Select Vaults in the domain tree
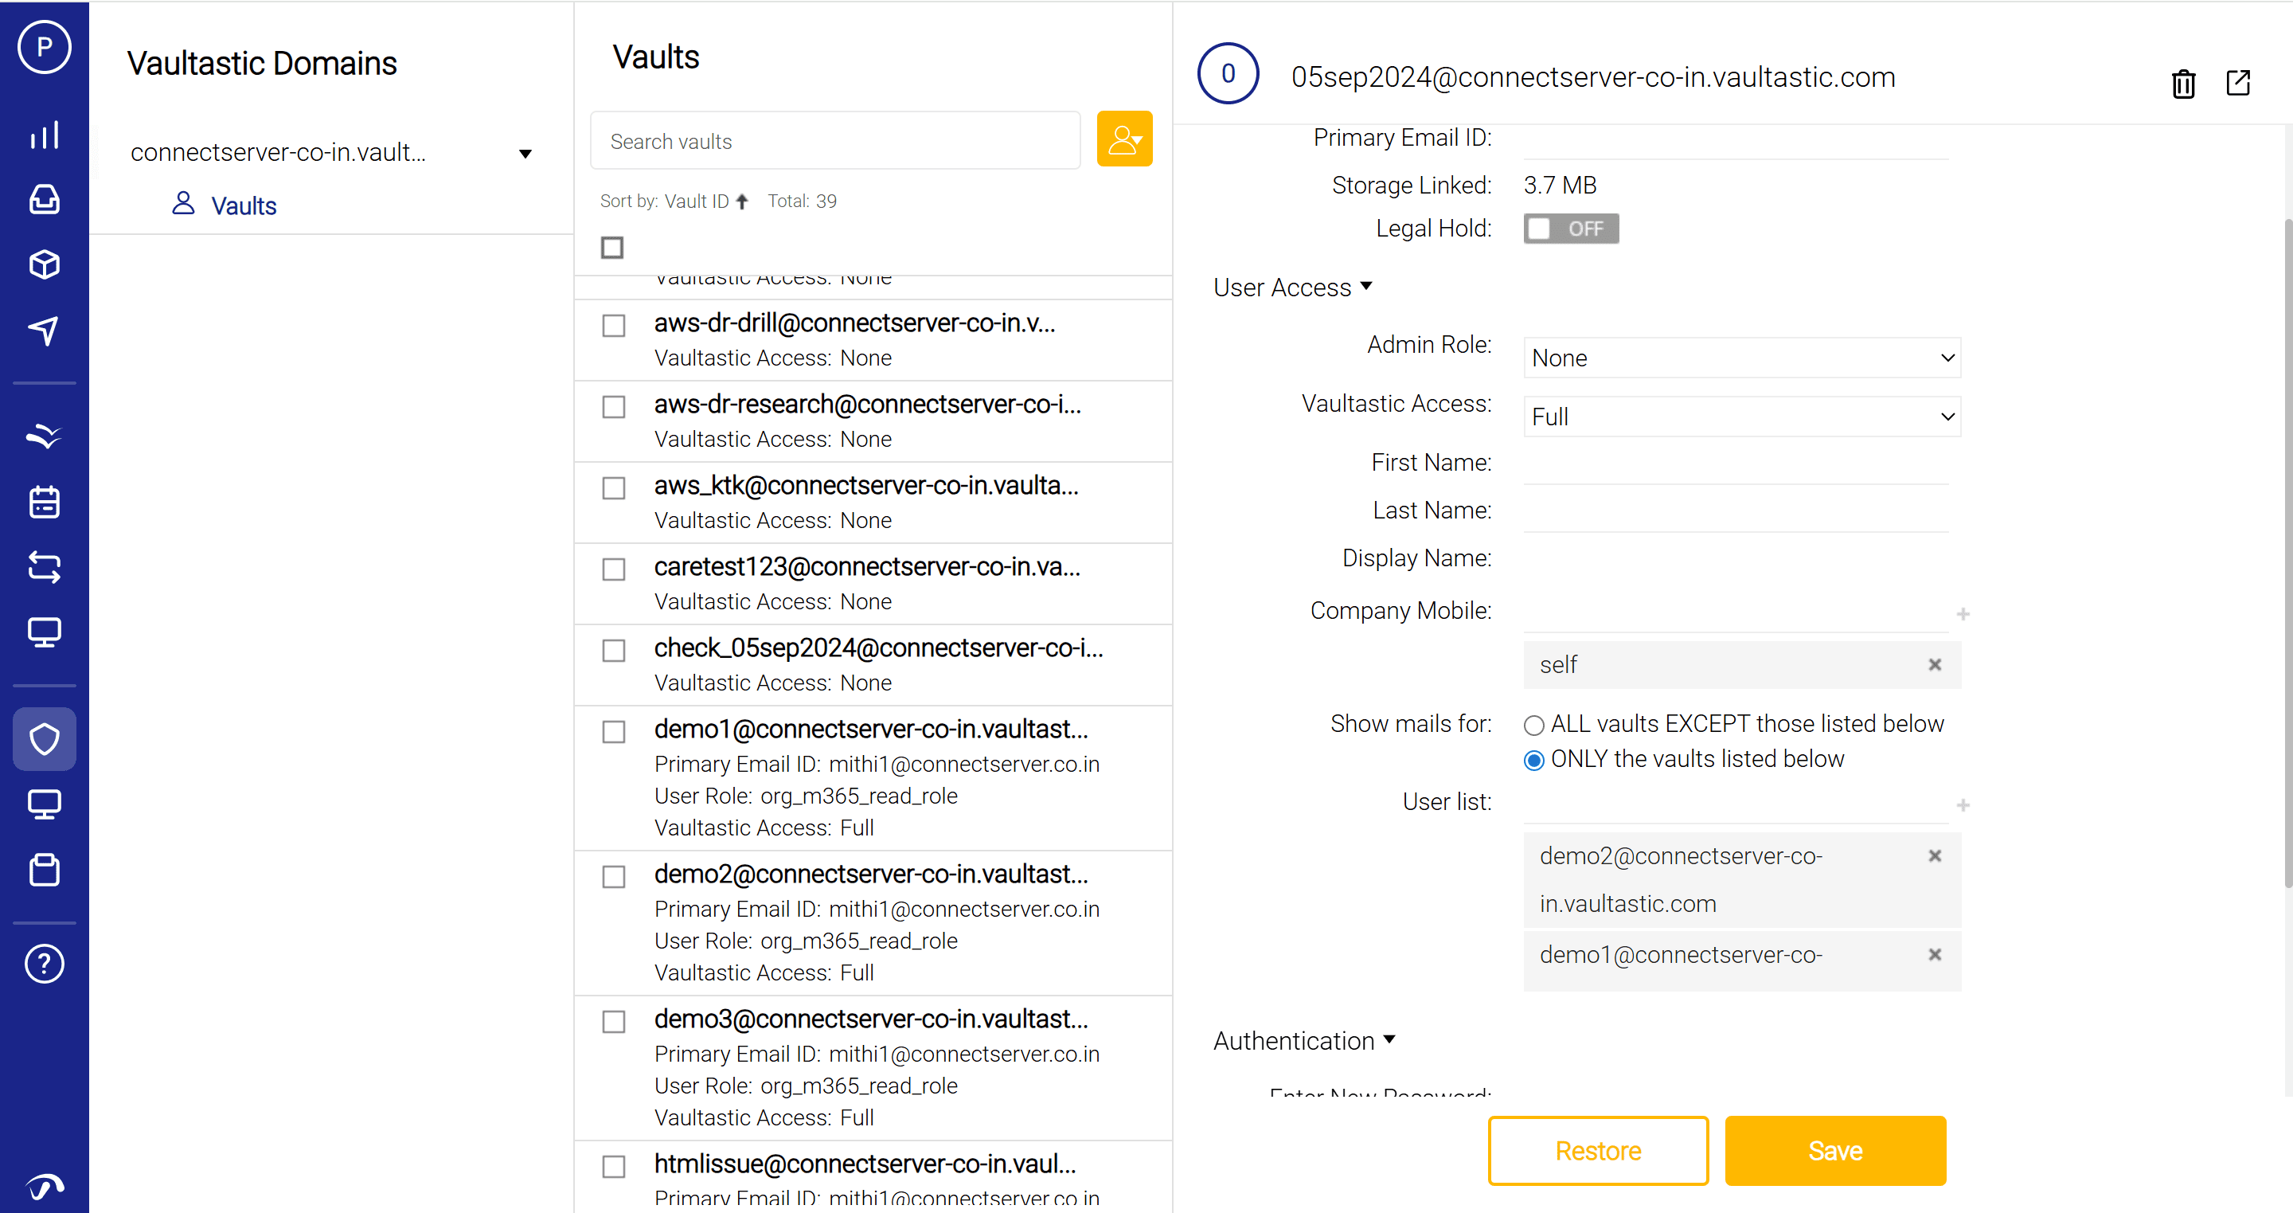Viewport: 2293px width, 1213px height. tap(243, 205)
